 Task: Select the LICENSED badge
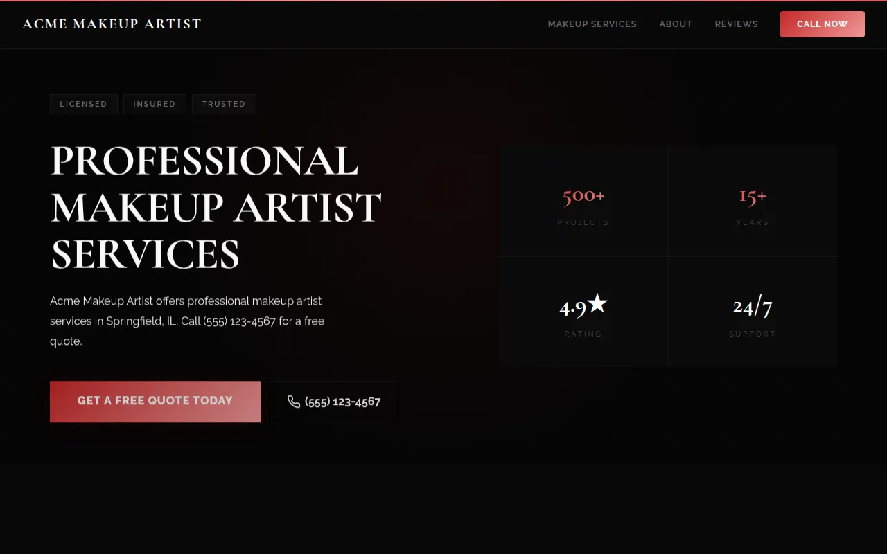83,104
